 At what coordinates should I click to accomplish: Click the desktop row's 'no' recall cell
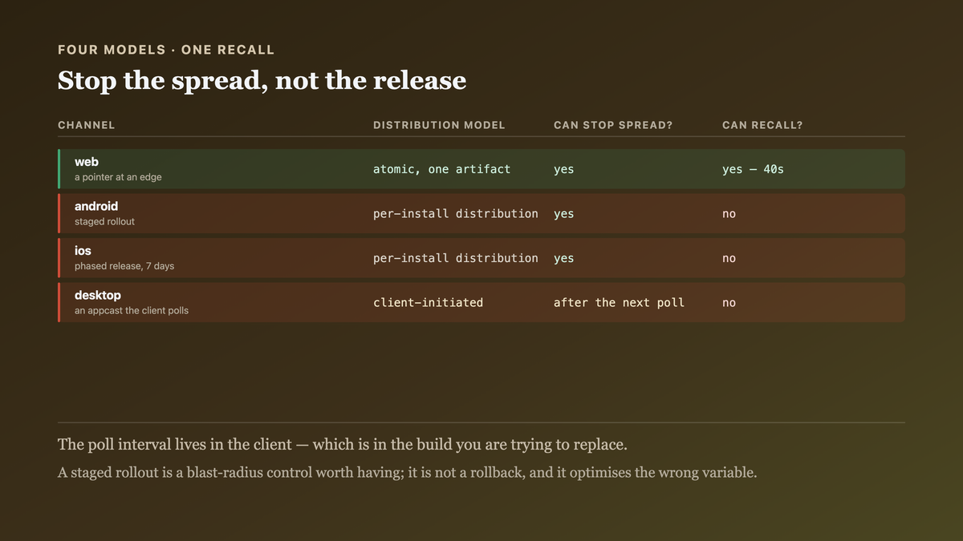pos(729,303)
